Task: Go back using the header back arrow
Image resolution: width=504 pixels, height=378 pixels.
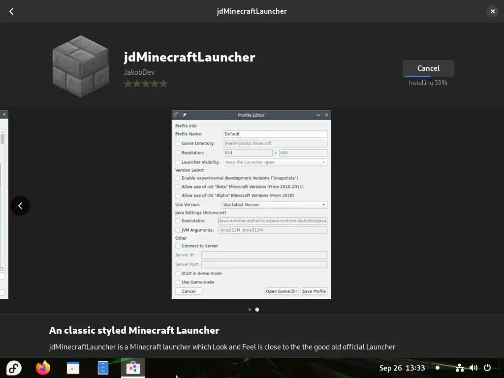Action: coord(12,11)
